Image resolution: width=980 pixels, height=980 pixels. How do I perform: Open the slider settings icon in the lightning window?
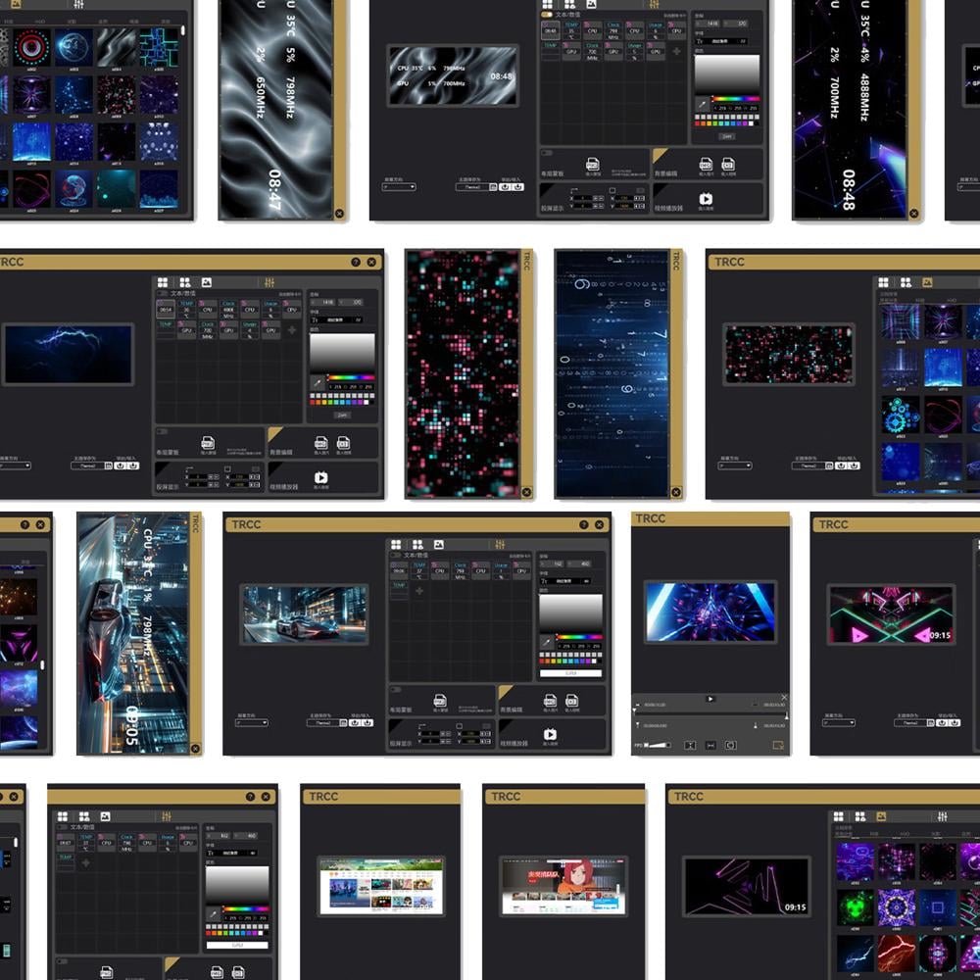(269, 282)
